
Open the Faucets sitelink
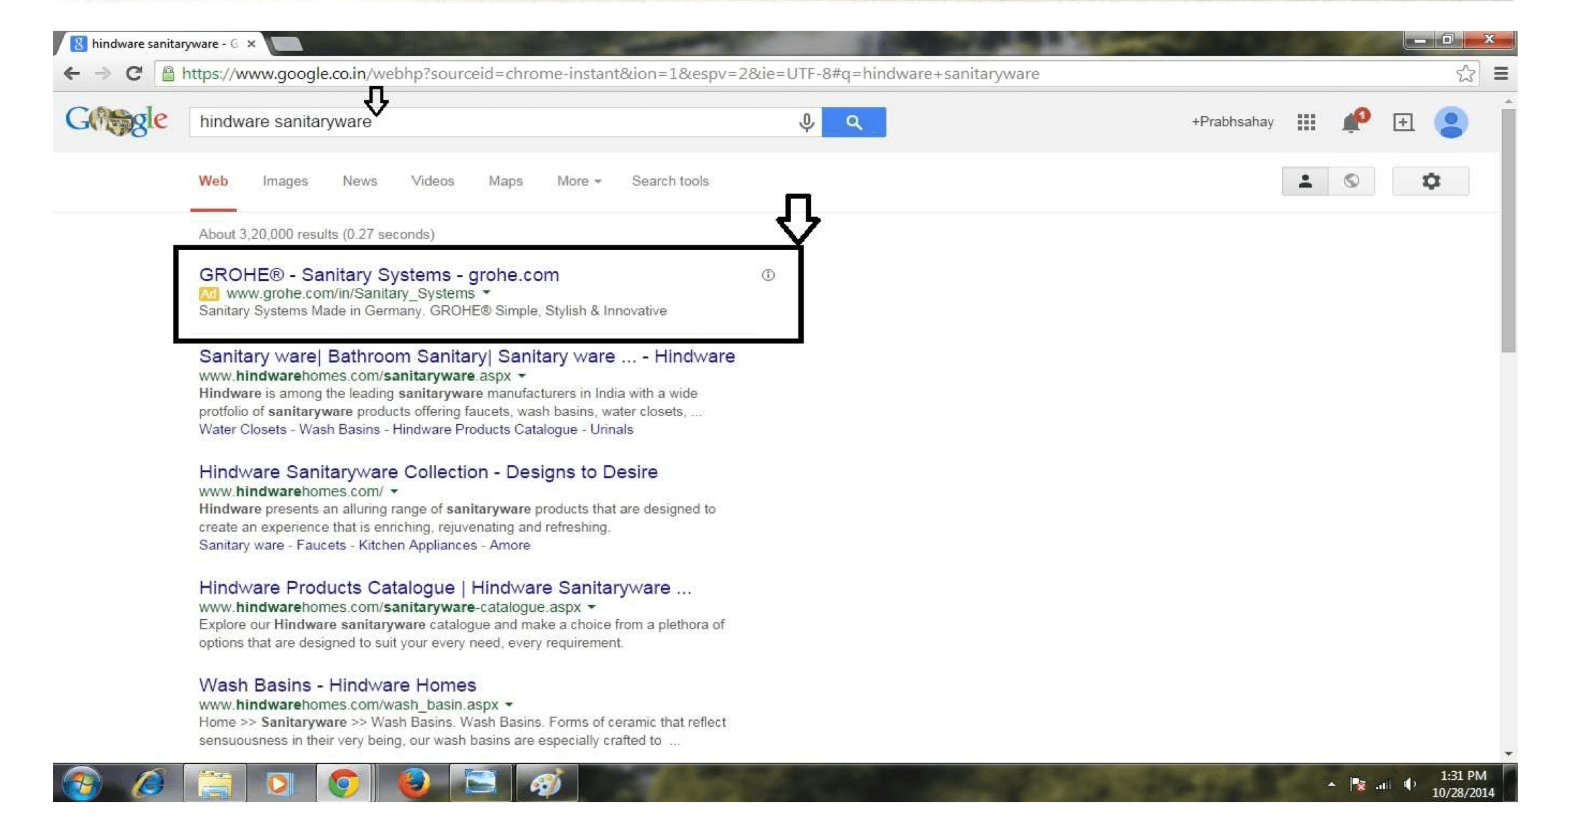click(x=321, y=545)
